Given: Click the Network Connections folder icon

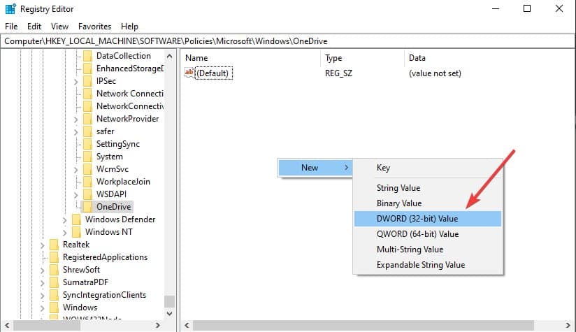Looking at the screenshot, I should click(87, 94).
